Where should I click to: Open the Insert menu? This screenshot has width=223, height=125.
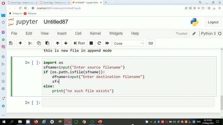62,33
